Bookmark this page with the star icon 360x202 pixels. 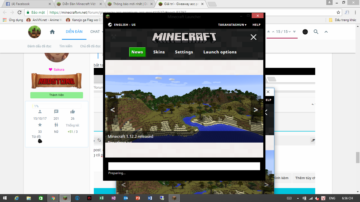[x=338, y=12]
